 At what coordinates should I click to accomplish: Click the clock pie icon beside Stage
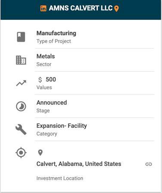(x=21, y=106)
